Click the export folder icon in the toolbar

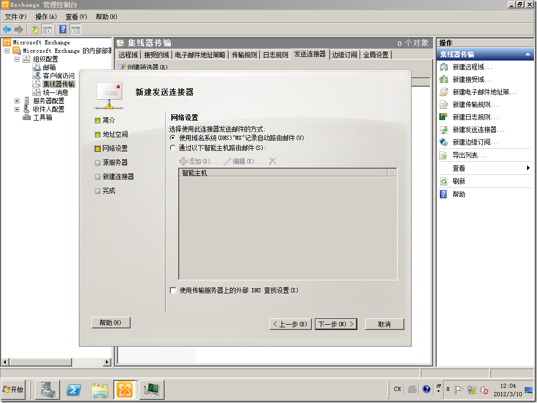(x=34, y=29)
